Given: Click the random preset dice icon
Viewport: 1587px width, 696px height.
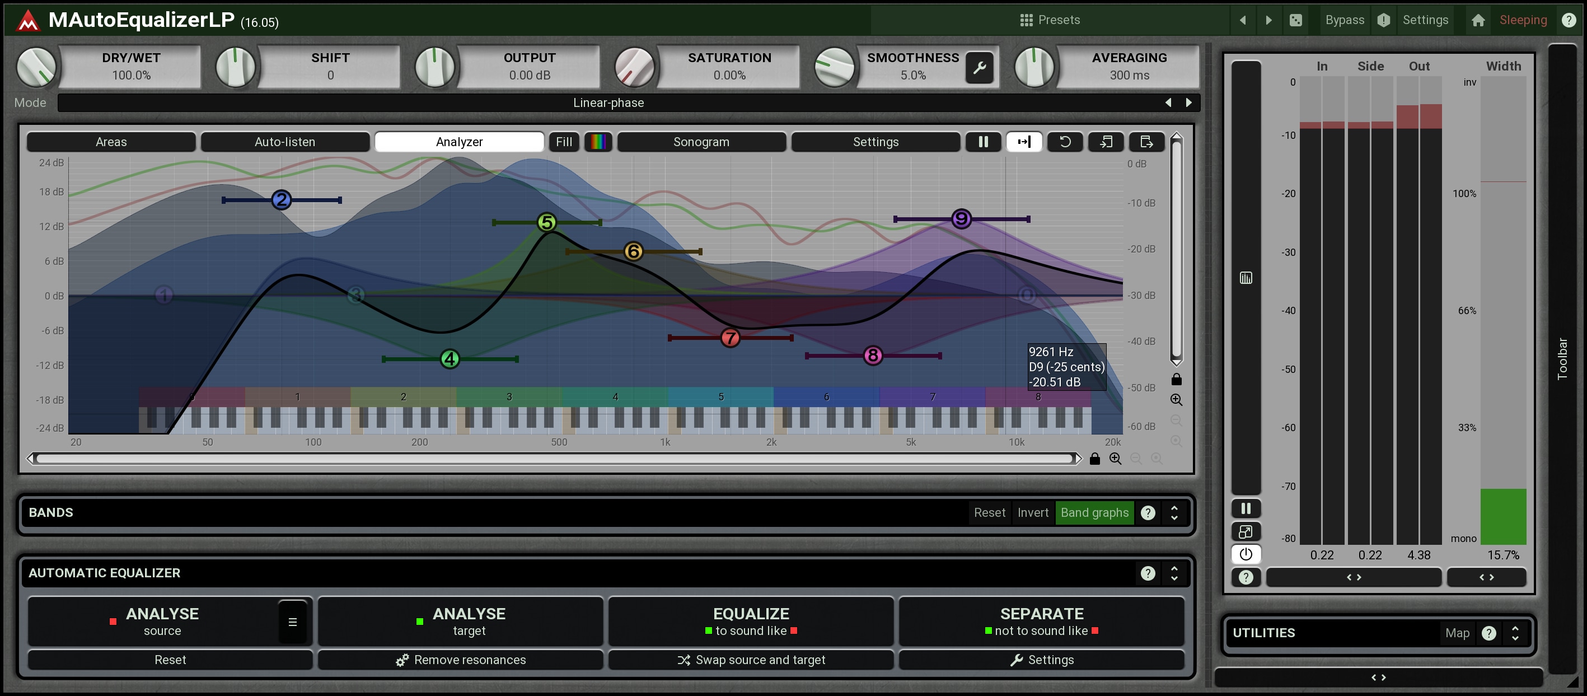Looking at the screenshot, I should [1295, 20].
